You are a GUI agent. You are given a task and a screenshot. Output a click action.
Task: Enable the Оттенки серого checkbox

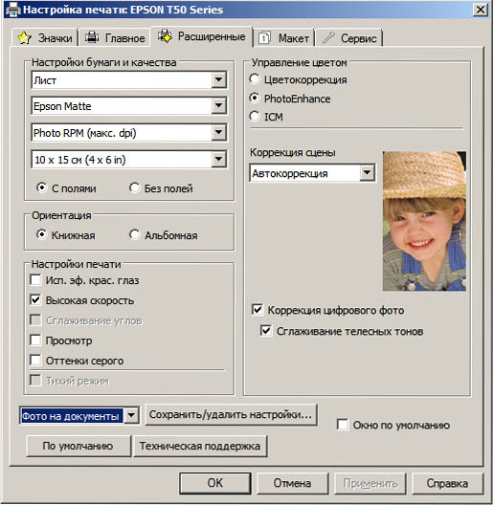pos(35,360)
